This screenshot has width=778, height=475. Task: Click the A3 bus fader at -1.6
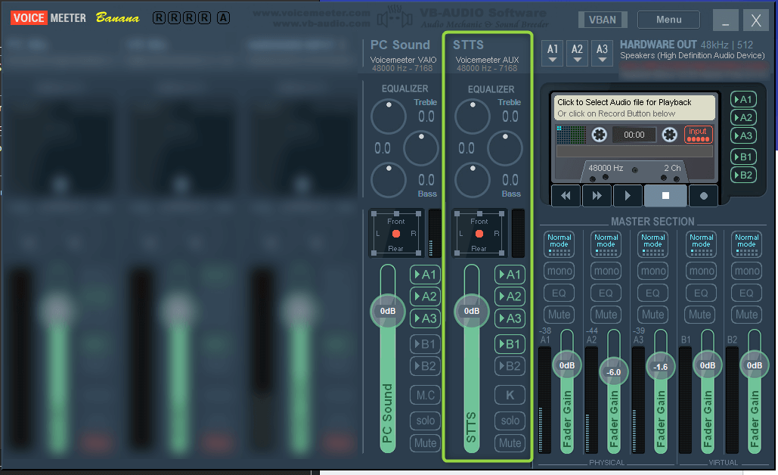660,367
